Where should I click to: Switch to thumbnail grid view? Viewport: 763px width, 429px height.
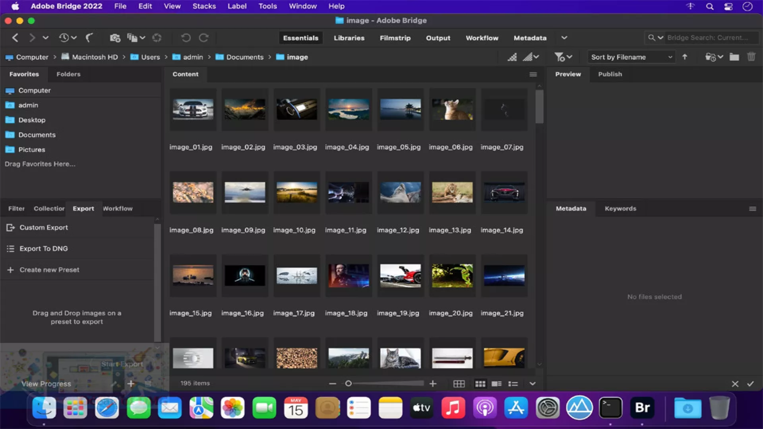coord(480,384)
